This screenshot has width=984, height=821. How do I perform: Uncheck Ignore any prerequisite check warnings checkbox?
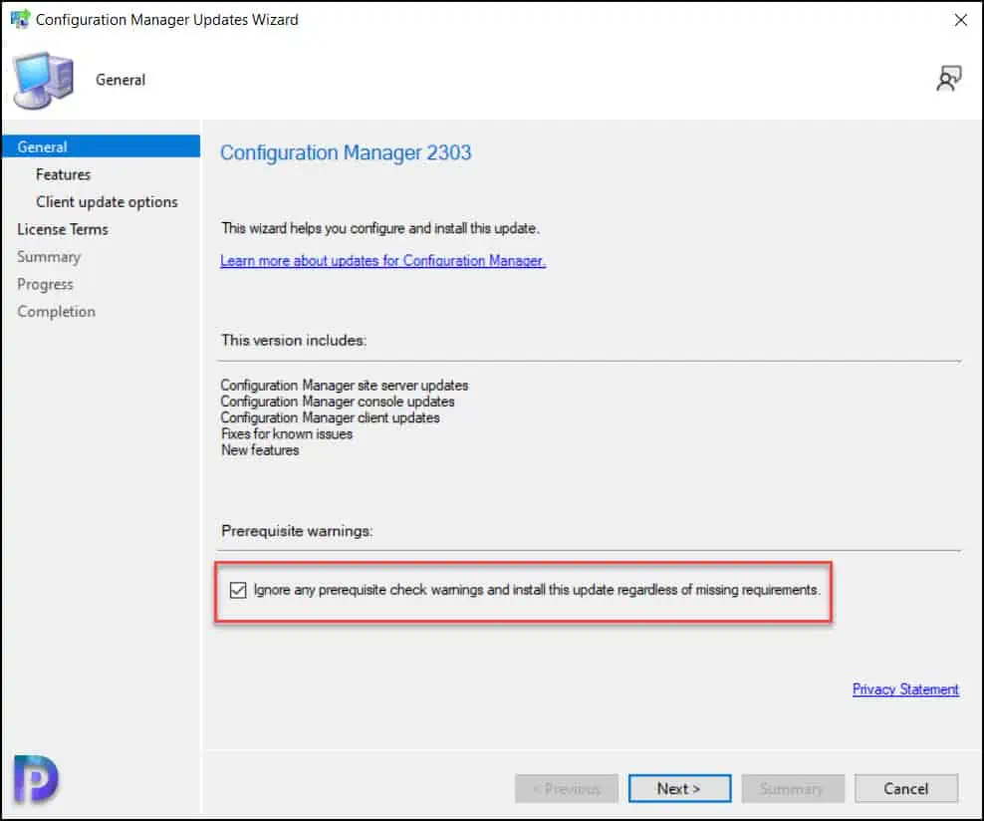point(238,590)
